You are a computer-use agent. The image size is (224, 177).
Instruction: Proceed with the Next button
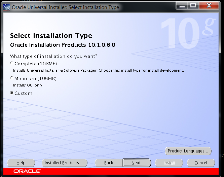pos(137,163)
